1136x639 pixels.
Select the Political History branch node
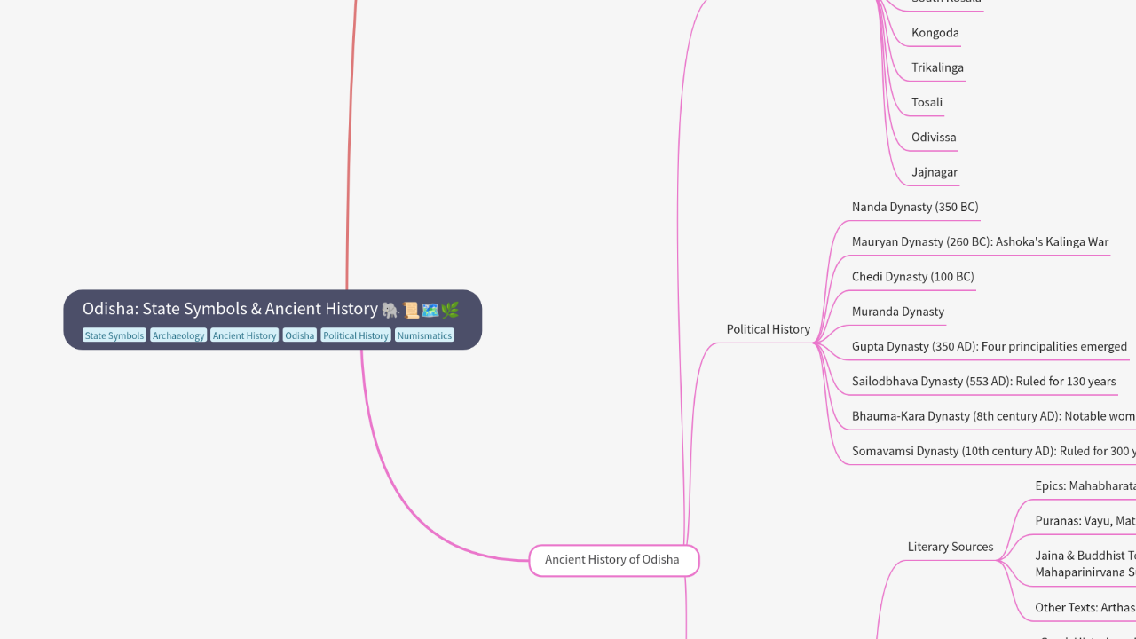[769, 329]
